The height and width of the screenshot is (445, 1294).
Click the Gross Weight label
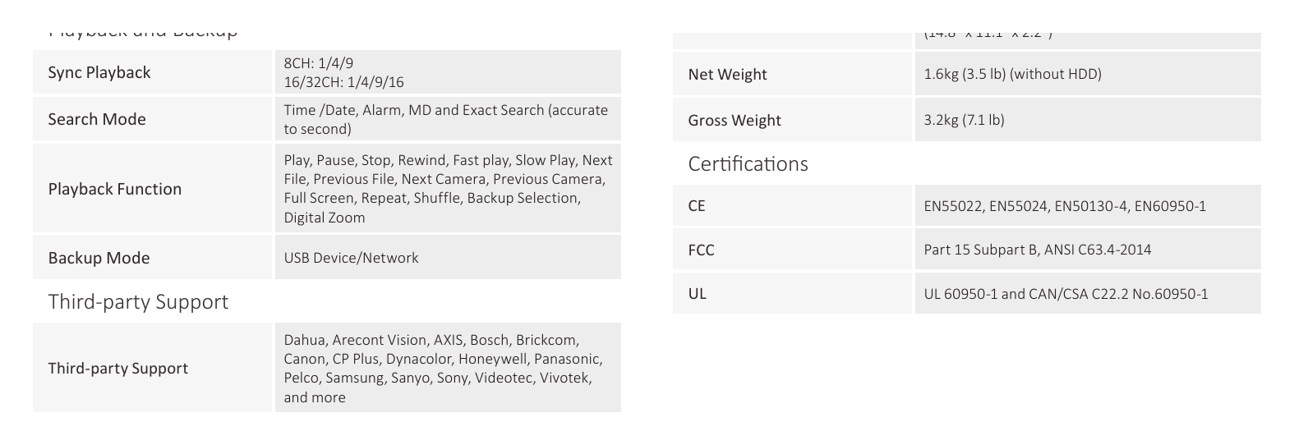[x=734, y=120]
